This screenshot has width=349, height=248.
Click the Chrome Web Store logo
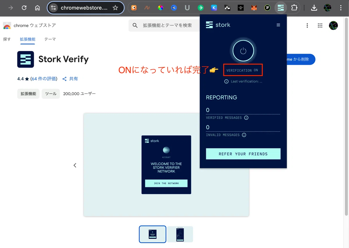7,26
